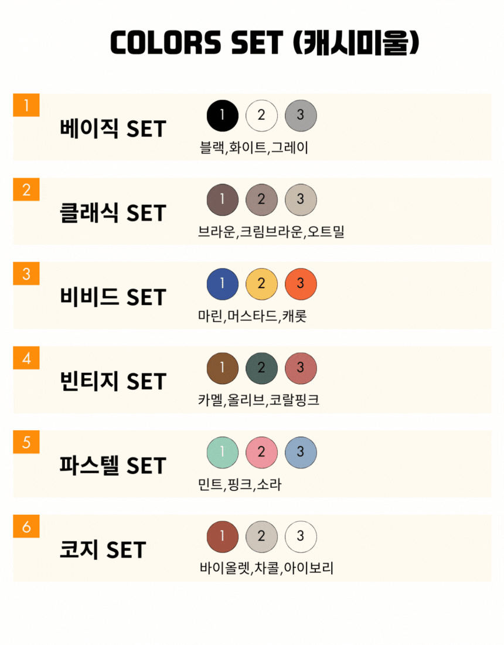Screen dimensions: 504x645
Task: Pick the gray swatch in 베이직 SET
Action: pyautogui.click(x=301, y=116)
